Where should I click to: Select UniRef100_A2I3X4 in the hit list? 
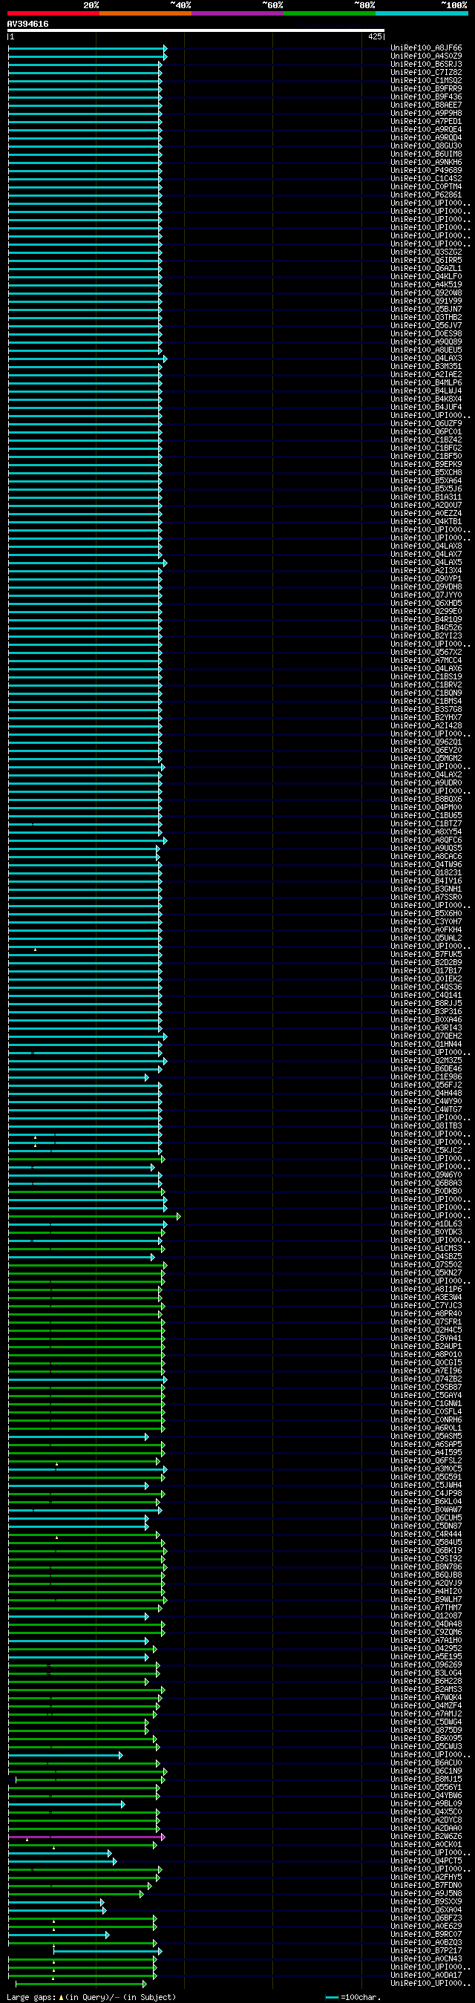point(426,571)
